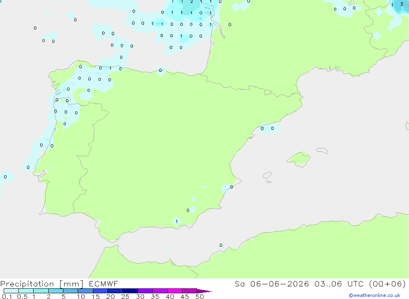Select the '30' legend scale label
Screen dimensions: 409x299
tap(140, 297)
